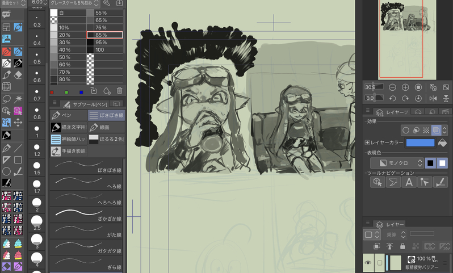This screenshot has height=273, width=453.
Task: Toggle the Layer color effect icon
Action: (x=436, y=131)
